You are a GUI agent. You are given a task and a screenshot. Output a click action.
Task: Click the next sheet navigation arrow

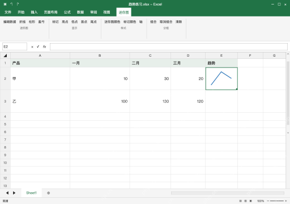[x=14, y=193]
